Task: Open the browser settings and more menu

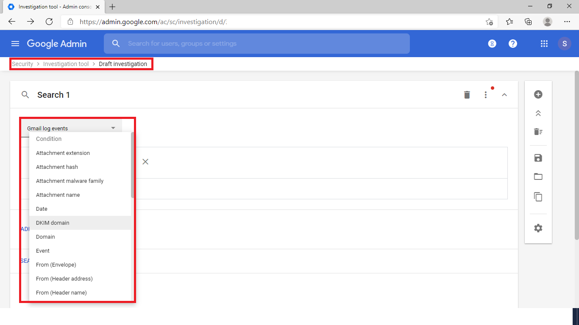Action: coord(567,22)
